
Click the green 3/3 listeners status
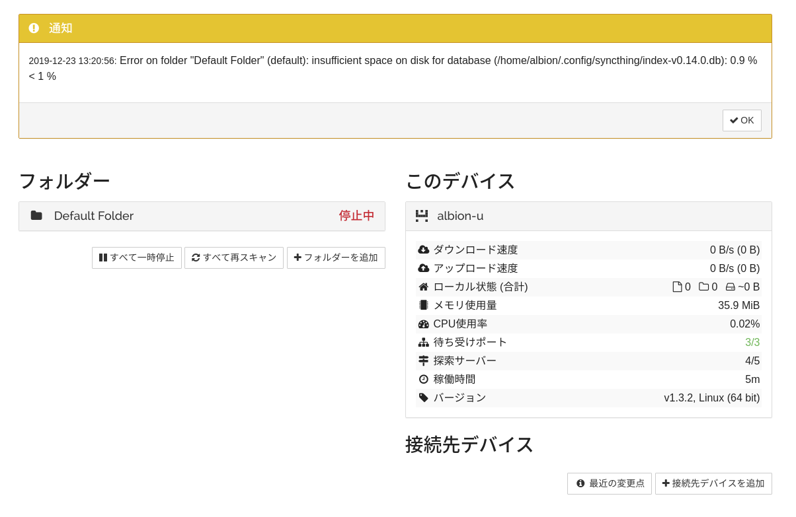click(752, 342)
